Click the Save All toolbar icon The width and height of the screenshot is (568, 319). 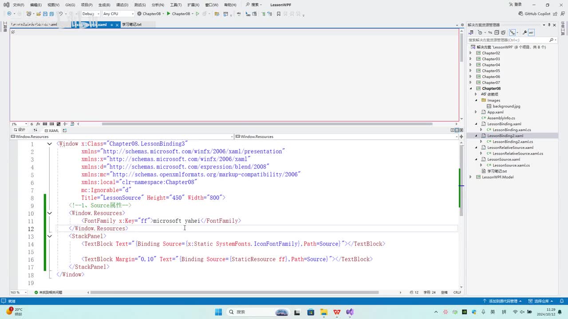[x=51, y=14]
